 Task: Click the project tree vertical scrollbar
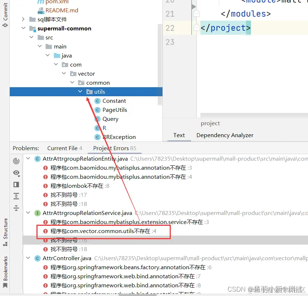160,65
